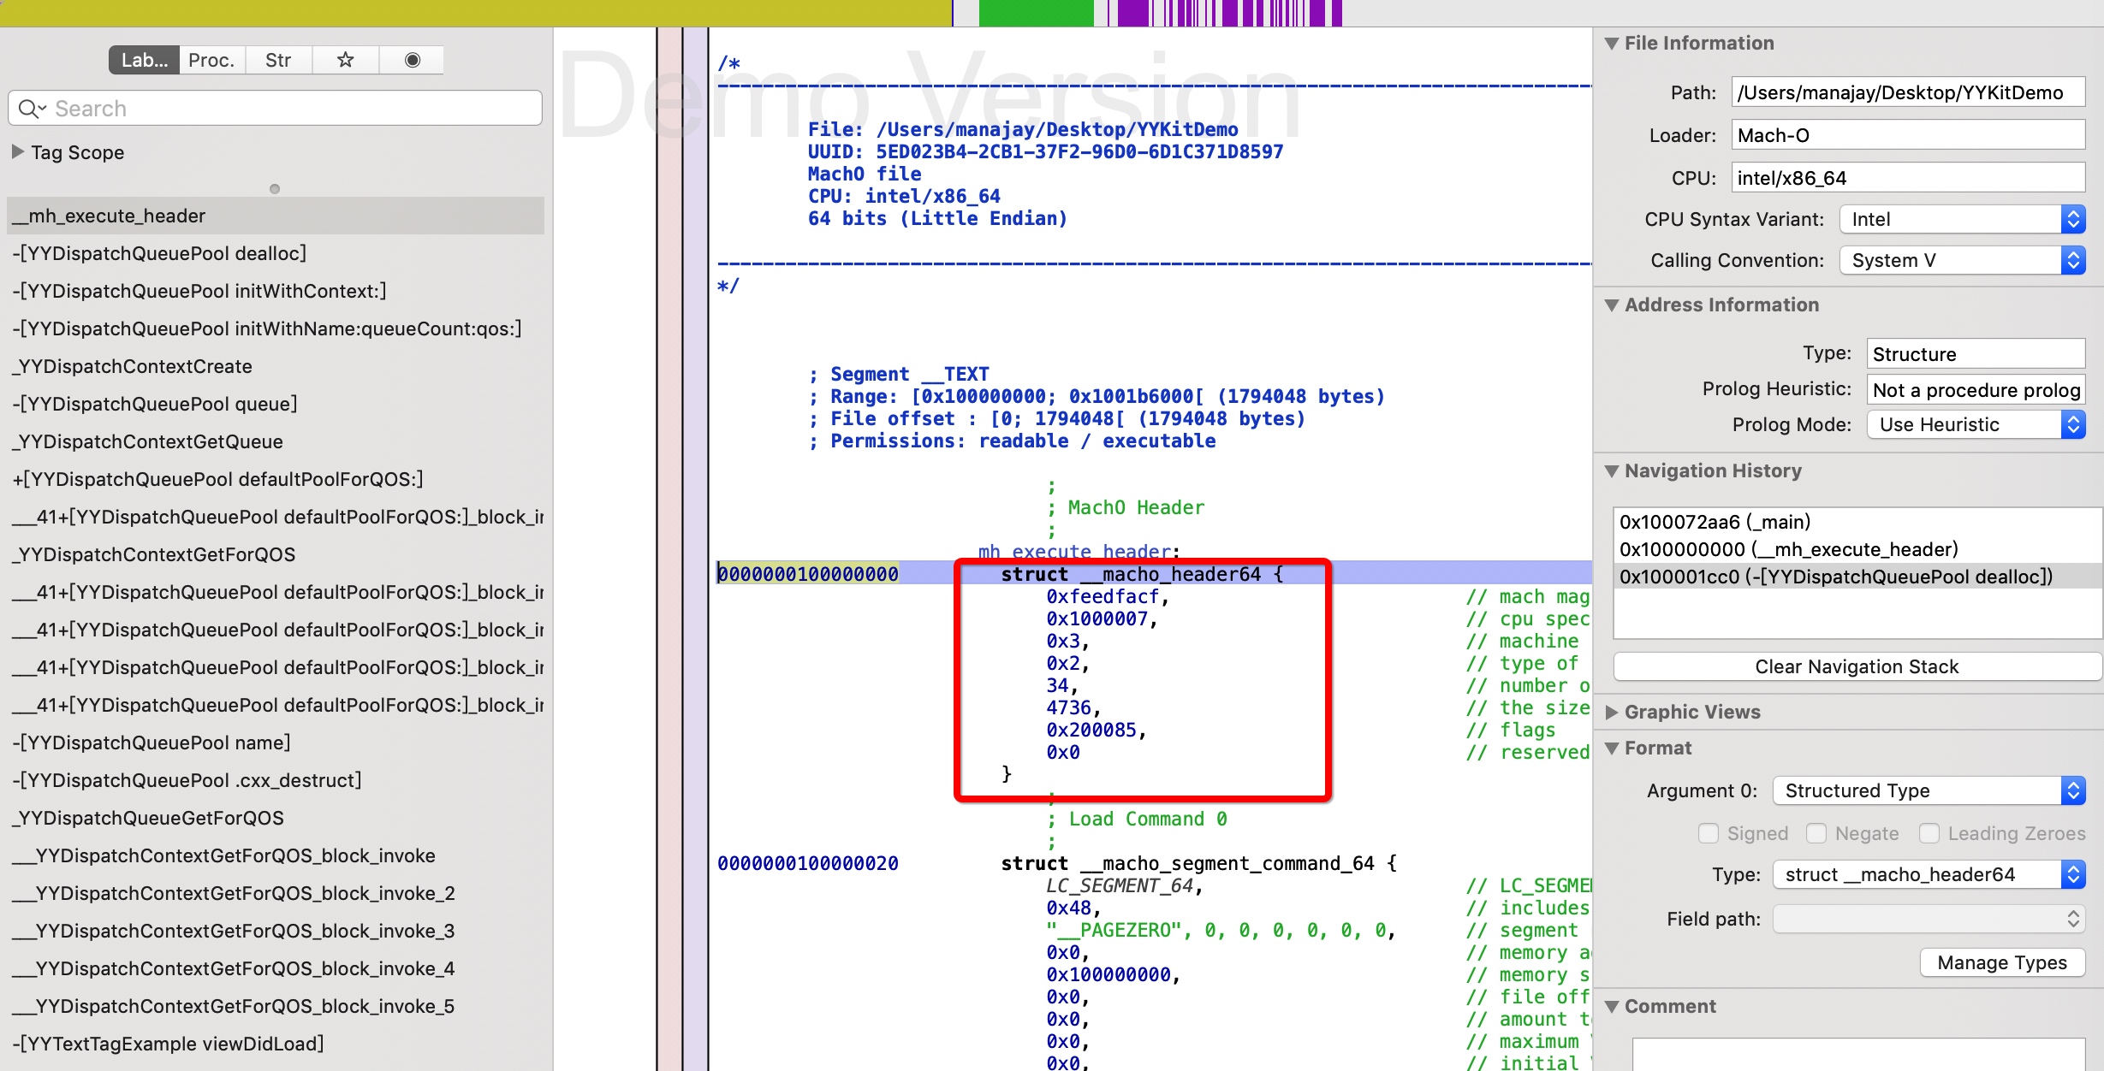Collapse the File Information section triangle

(1611, 44)
